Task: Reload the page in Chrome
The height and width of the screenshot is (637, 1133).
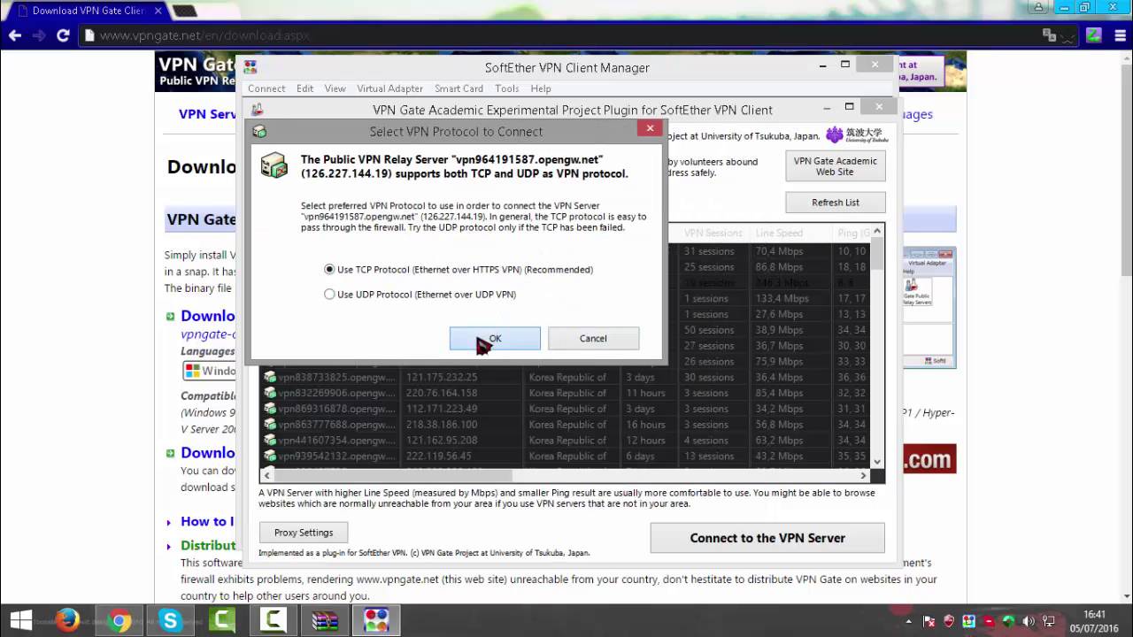Action: coord(63,35)
